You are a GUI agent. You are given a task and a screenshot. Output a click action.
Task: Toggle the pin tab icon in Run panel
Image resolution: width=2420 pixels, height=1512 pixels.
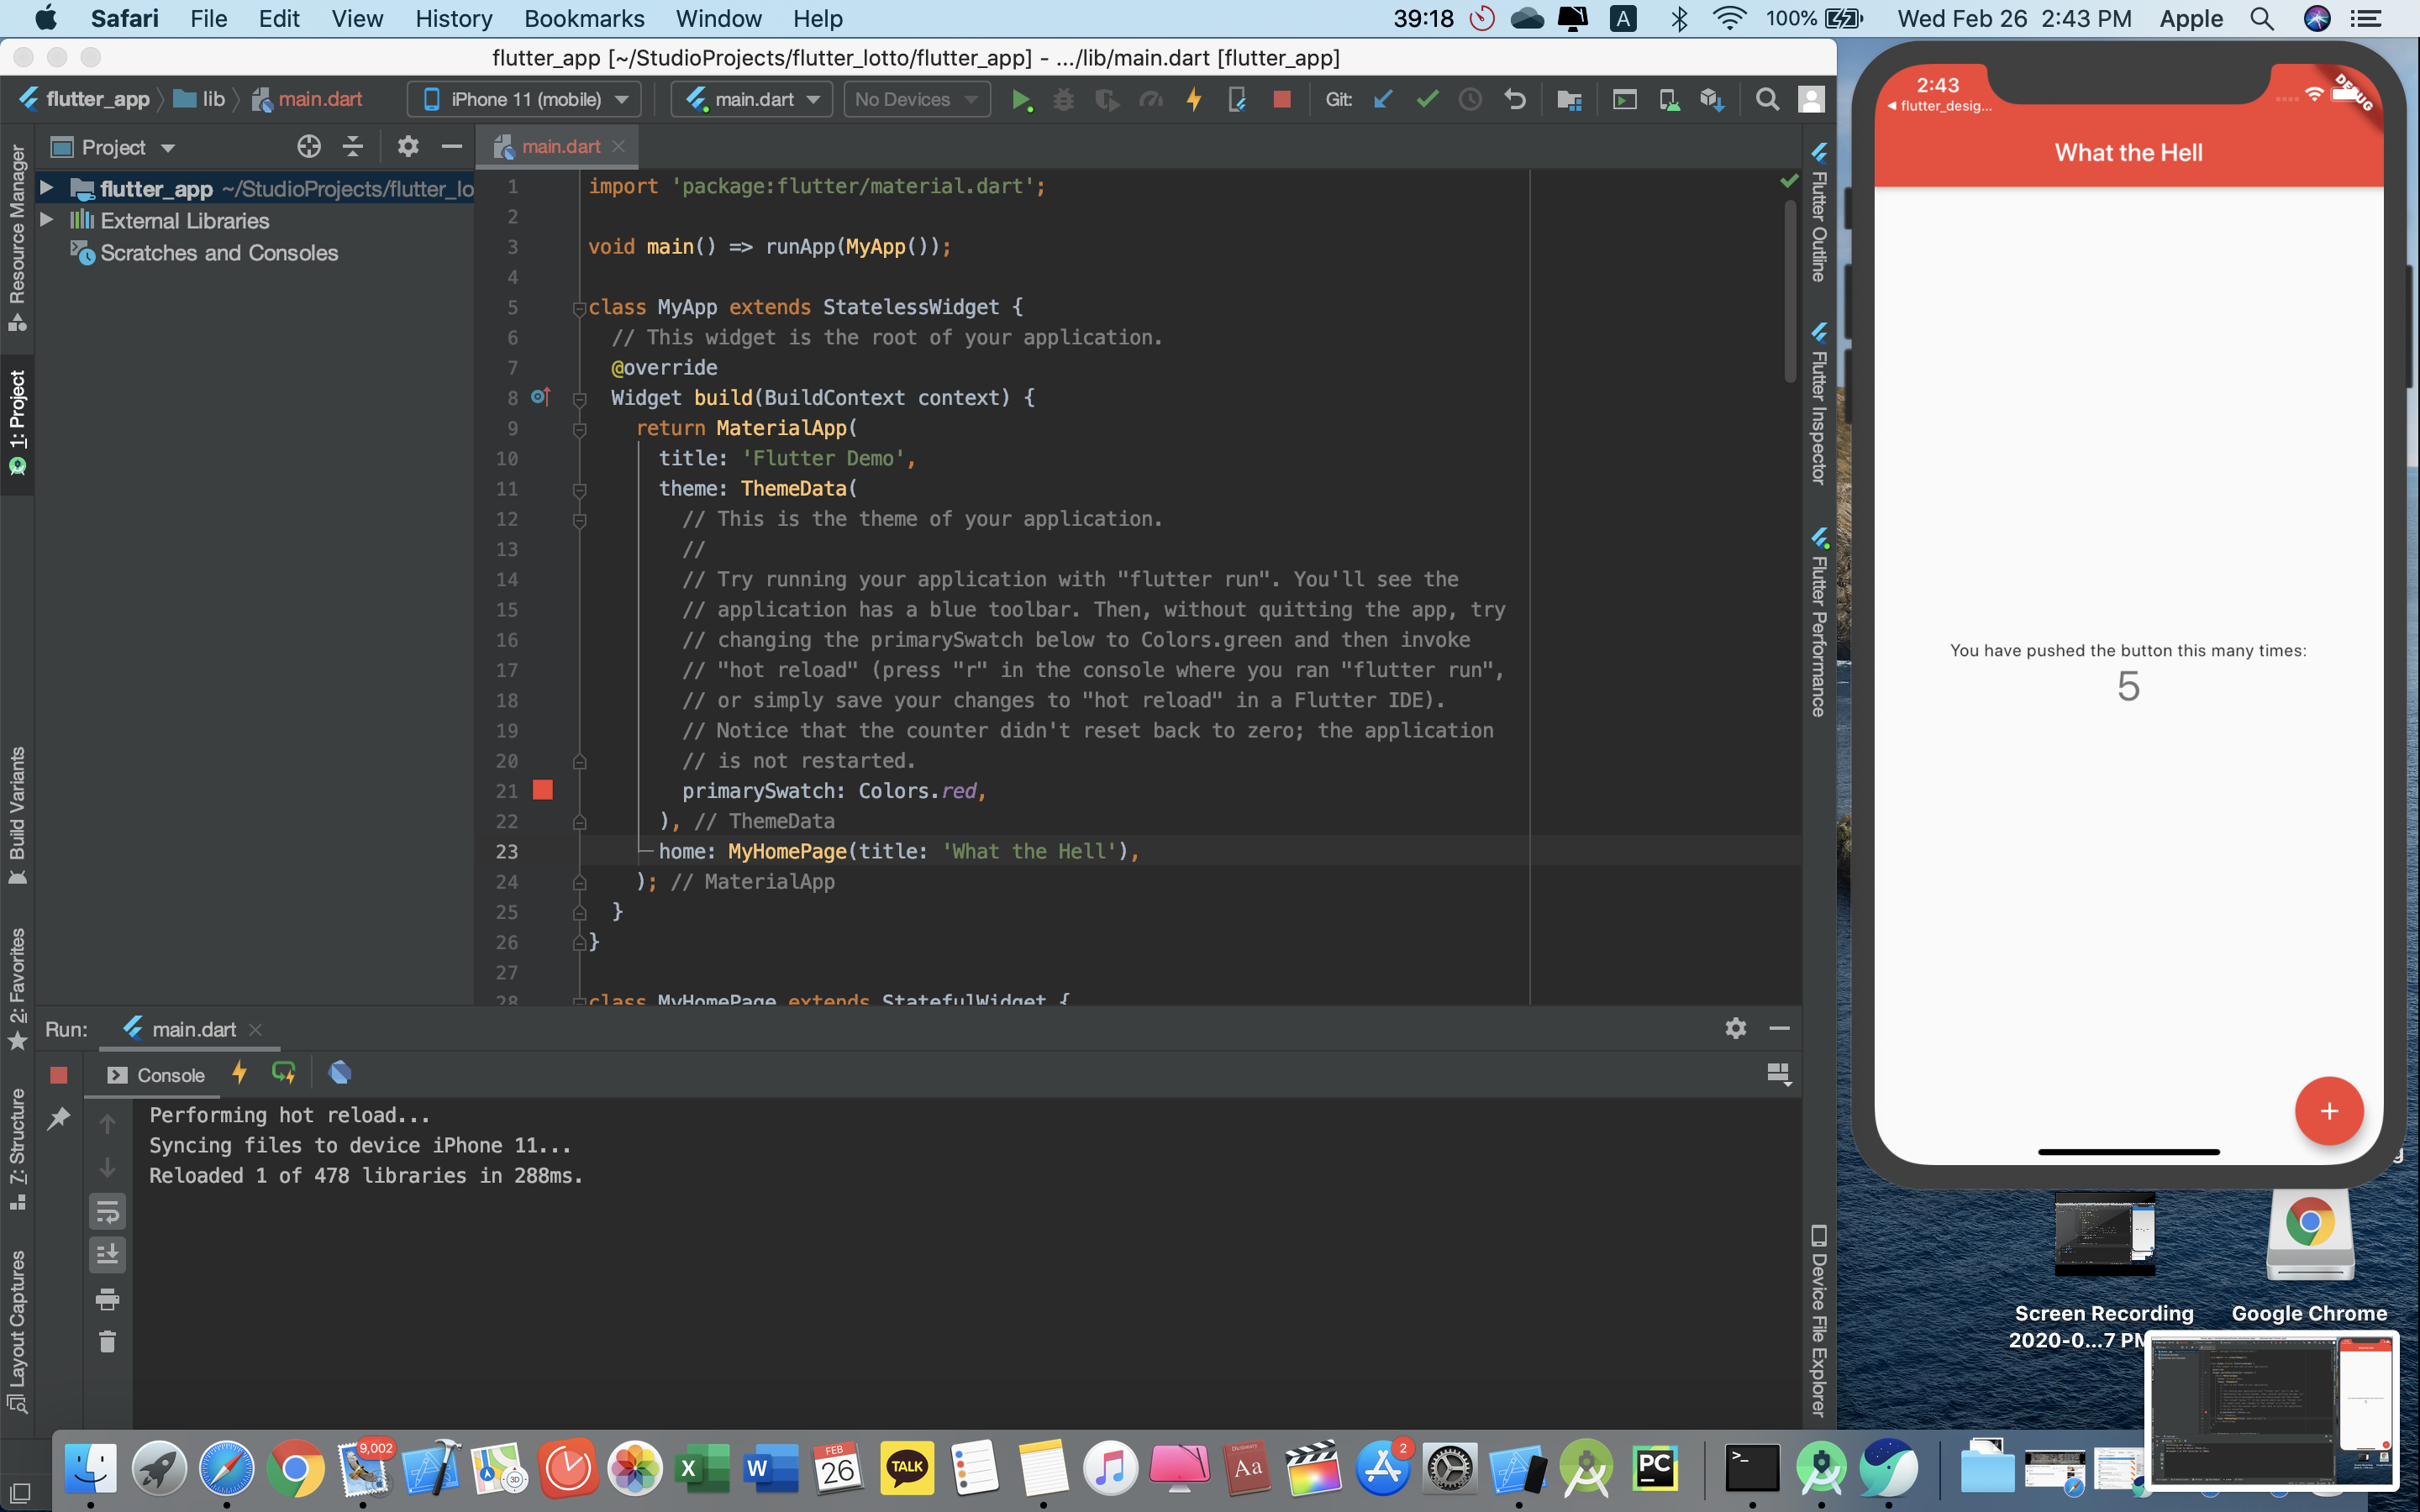coord(59,1118)
